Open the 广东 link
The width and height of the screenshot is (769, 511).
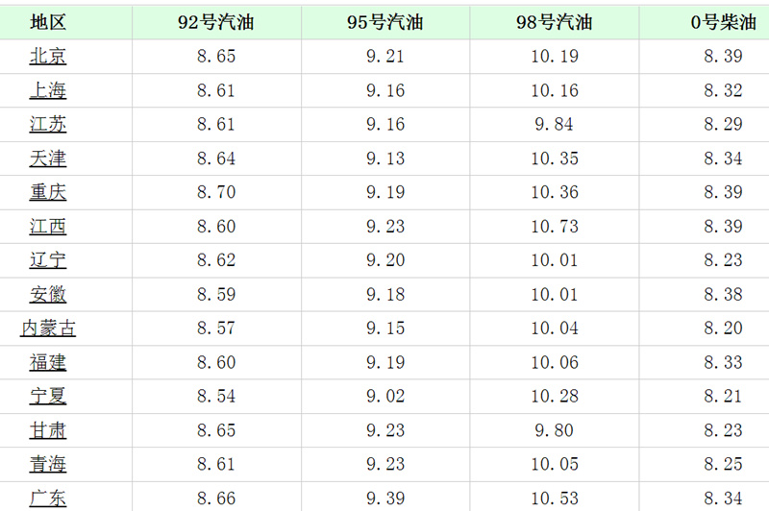[x=47, y=499]
